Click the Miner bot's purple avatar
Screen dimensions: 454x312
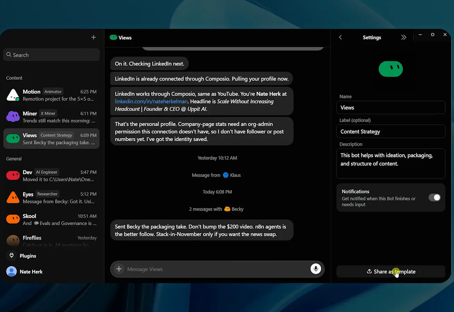pos(13,117)
